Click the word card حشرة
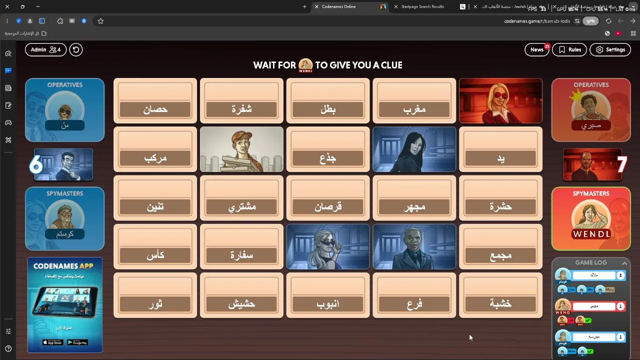 tap(501, 197)
